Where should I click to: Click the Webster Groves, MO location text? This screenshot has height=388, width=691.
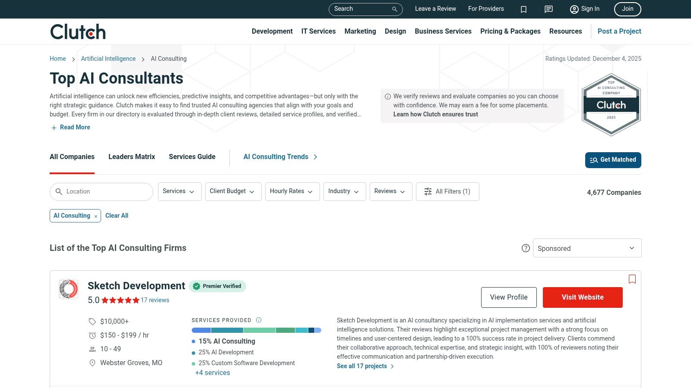[131, 363]
